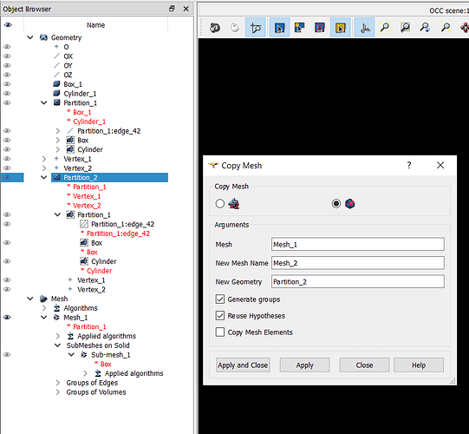Toggle the zooming at cursor position icon

pos(256,28)
